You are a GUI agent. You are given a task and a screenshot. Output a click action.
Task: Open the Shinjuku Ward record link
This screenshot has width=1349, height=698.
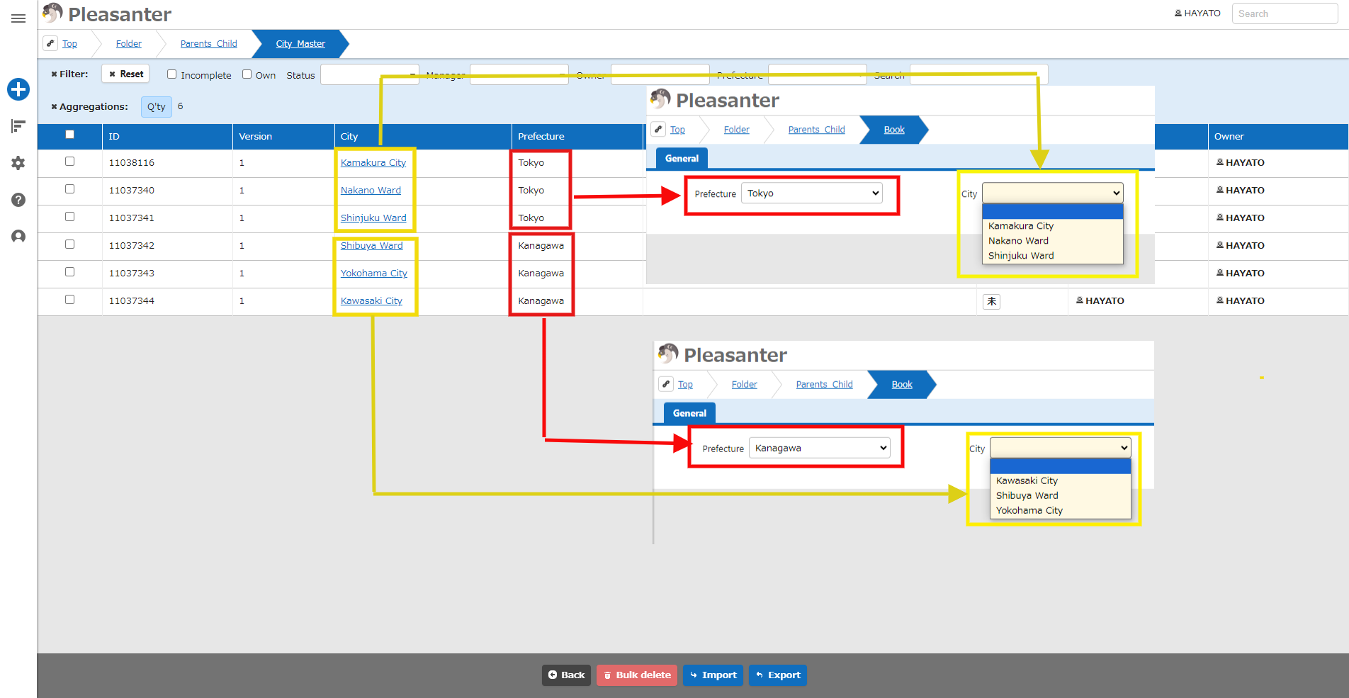tap(373, 218)
